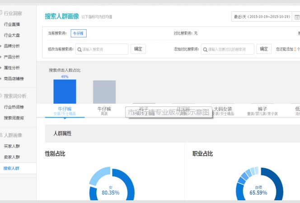
Task: Click magnifier icon in 添加对比搜索词 field
Action: point(205,49)
